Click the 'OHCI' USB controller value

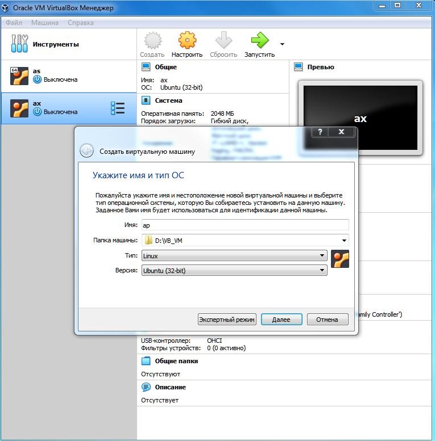214,341
